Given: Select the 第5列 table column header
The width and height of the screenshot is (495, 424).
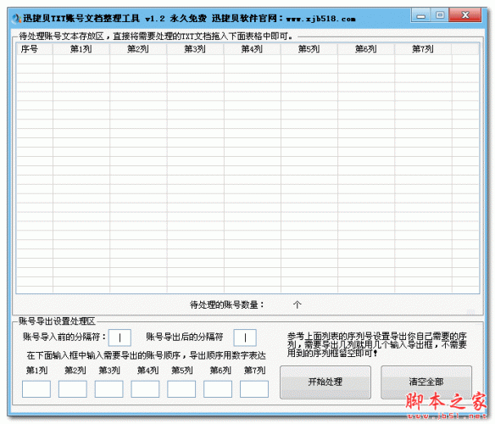Looking at the screenshot, I should click(309, 49).
